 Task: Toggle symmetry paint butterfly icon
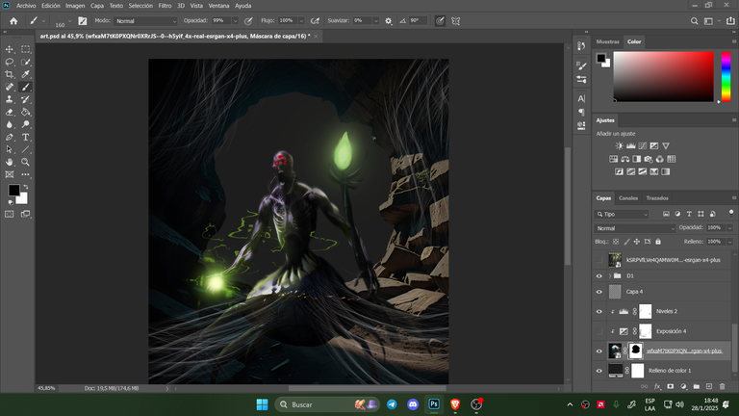point(456,21)
